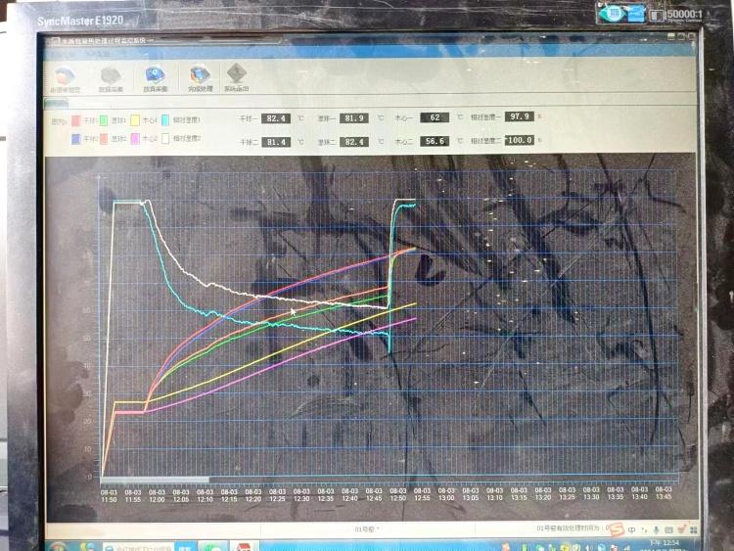Click the Windows Start button
Viewport: 734px width, 551px height.
point(58,547)
